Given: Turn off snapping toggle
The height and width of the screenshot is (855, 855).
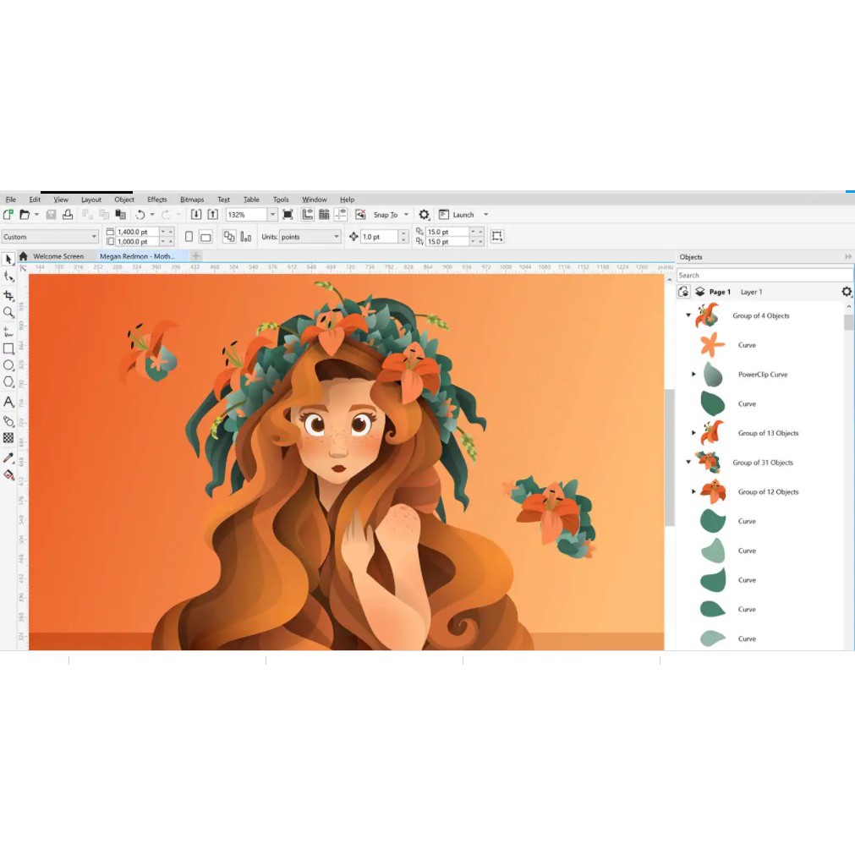Looking at the screenshot, I should 360,214.
